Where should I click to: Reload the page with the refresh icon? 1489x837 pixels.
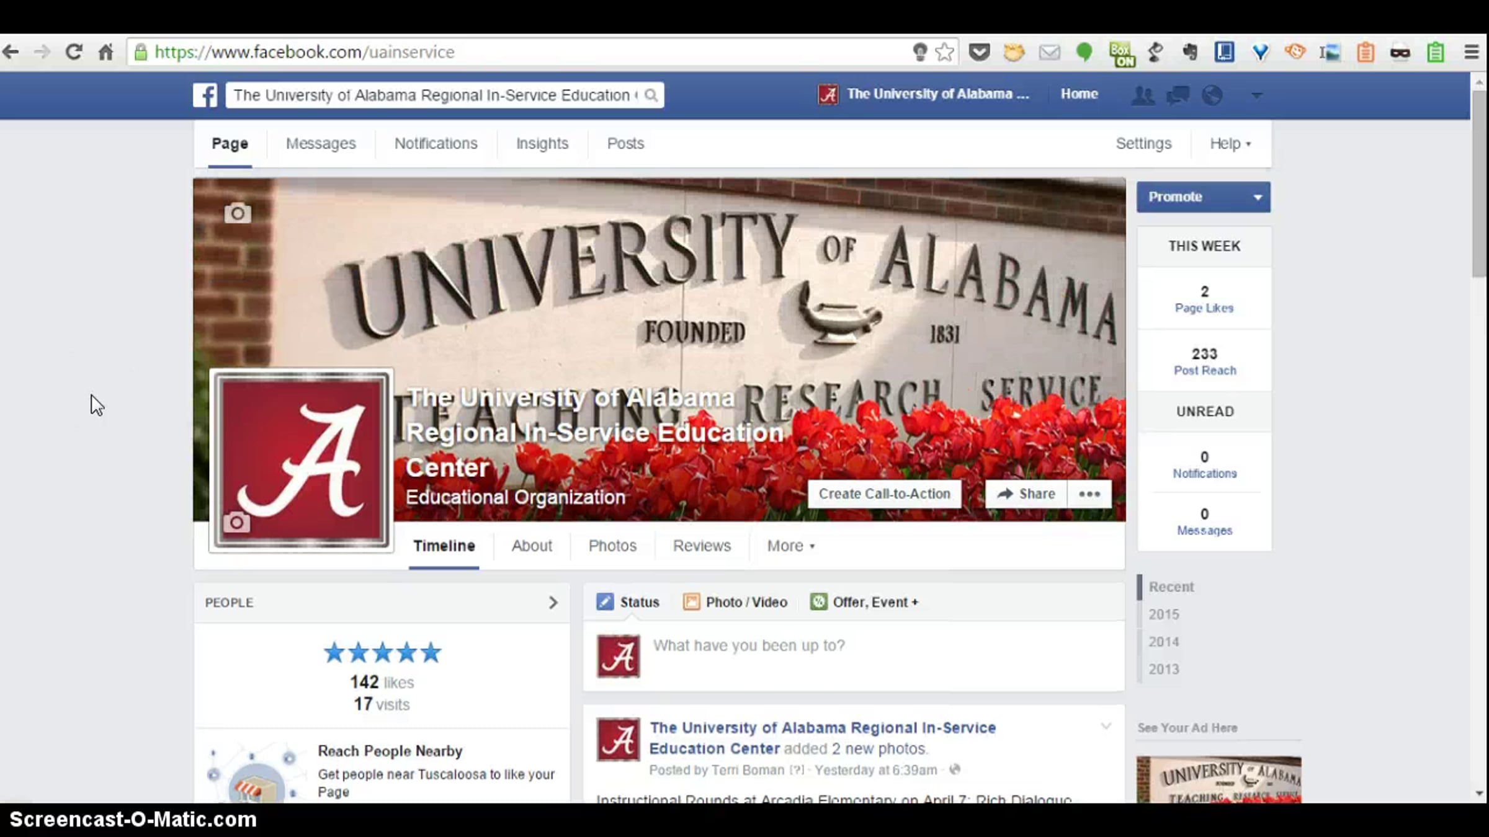[74, 52]
